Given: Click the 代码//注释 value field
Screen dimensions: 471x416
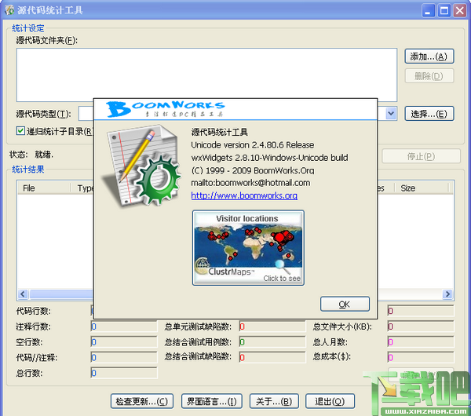Looking at the screenshot, I should [124, 357].
